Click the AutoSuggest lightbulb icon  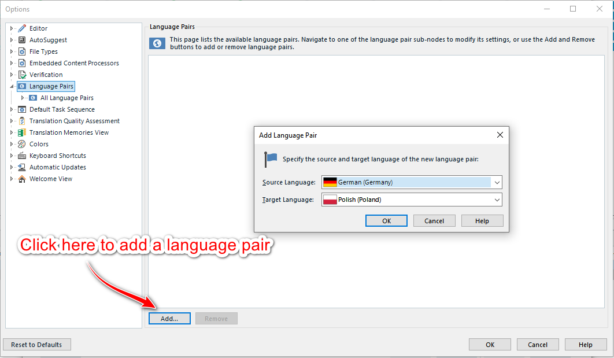21,39
